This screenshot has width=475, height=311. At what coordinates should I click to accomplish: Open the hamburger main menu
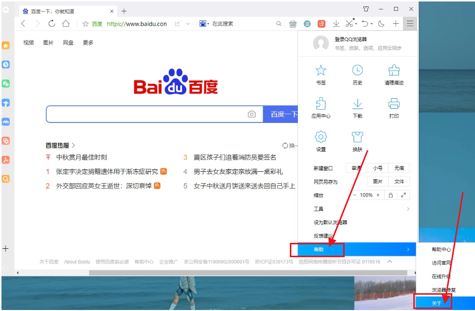[x=410, y=24]
